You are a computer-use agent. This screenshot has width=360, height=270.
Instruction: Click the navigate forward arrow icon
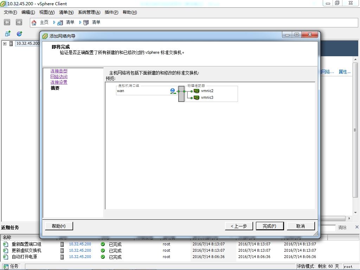point(19,22)
